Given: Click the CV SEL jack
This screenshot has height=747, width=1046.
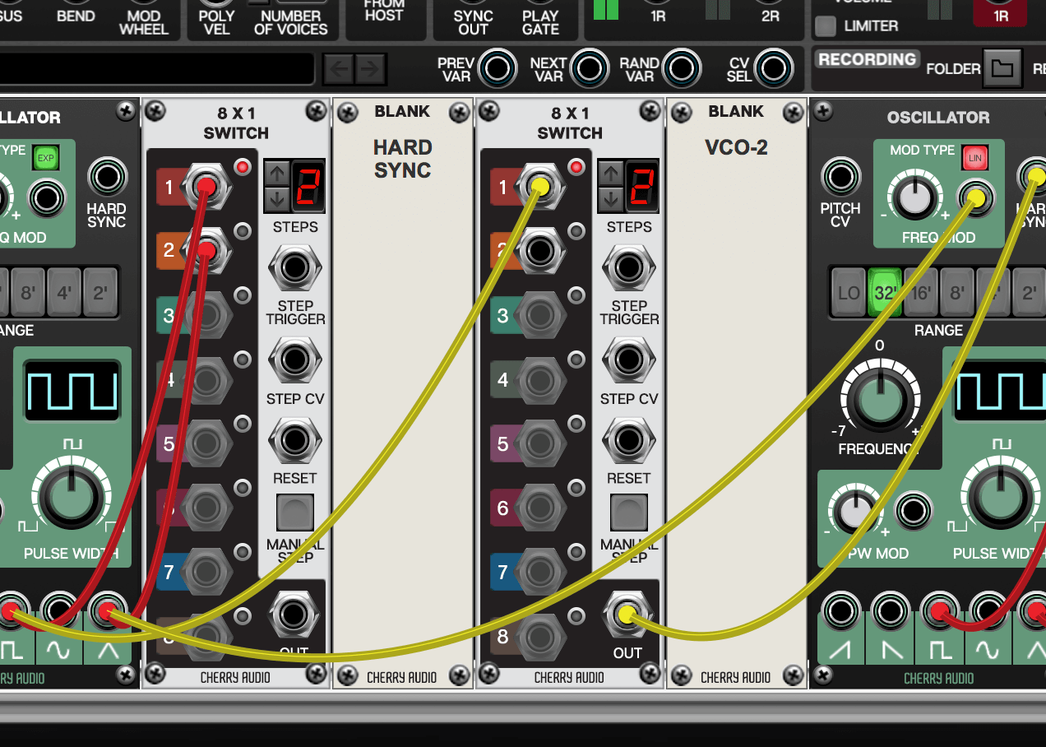Looking at the screenshot, I should [771, 68].
